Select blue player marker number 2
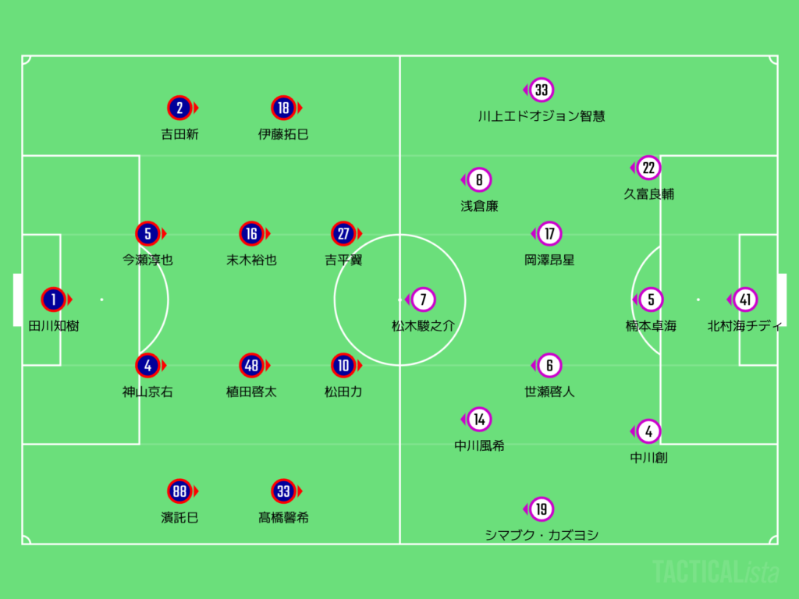Viewport: 799px width, 599px height. [x=179, y=108]
